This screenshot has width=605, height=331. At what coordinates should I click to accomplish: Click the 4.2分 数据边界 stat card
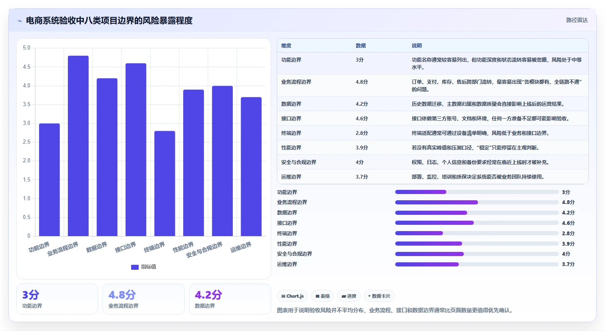tap(230, 299)
